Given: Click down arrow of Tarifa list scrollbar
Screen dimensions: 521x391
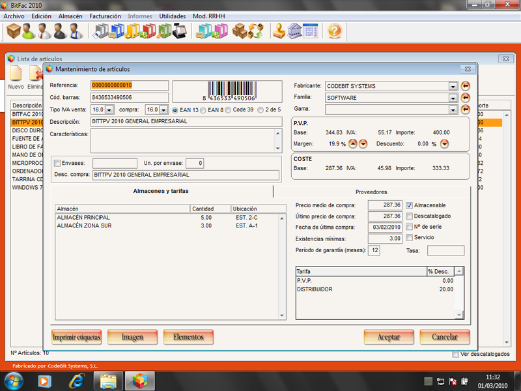Looking at the screenshot, I should pos(459,315).
